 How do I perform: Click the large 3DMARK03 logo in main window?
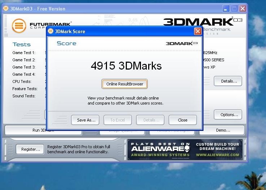pos(203,22)
